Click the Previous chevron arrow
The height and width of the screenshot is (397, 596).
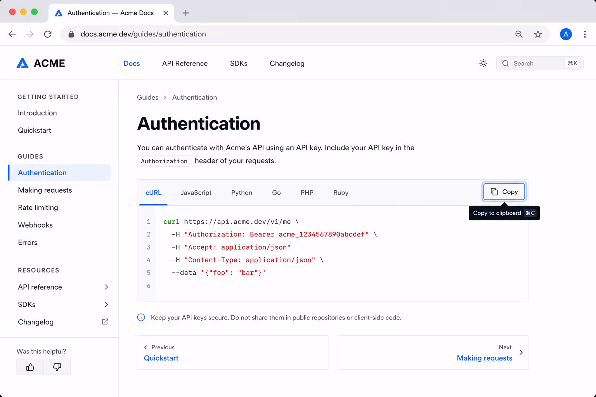146,347
